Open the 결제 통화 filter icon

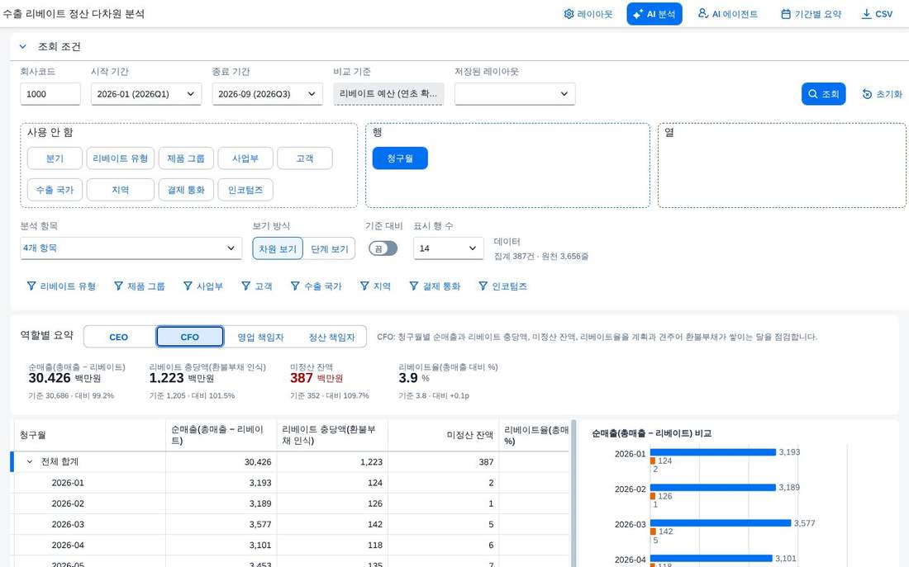414,286
